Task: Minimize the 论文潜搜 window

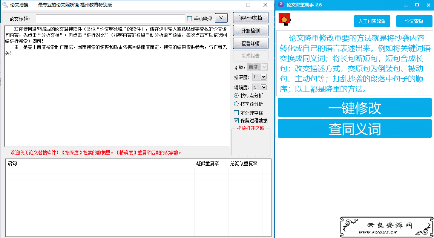Action: click(232, 5)
